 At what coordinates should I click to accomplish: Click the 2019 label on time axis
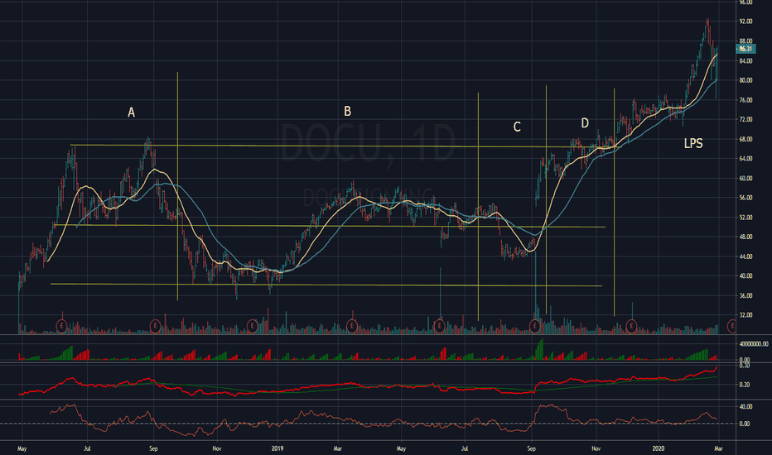coord(277,448)
